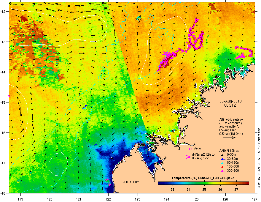Click the 121 longitude axis label
The image size is (261, 202).
click(79, 199)
